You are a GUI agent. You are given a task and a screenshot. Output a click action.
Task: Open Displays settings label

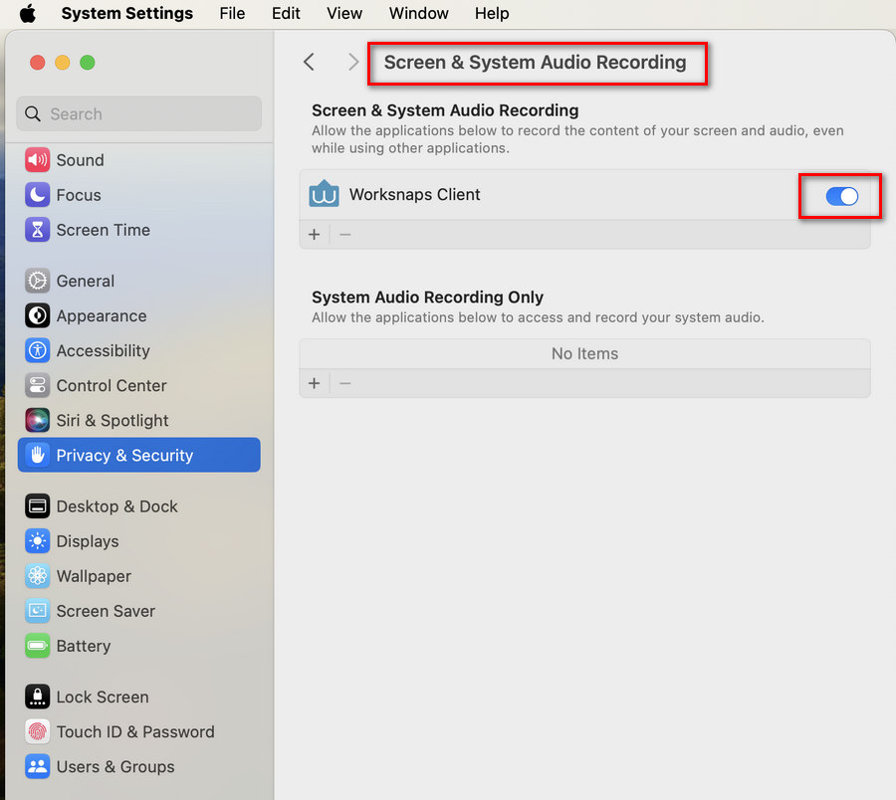pos(88,541)
